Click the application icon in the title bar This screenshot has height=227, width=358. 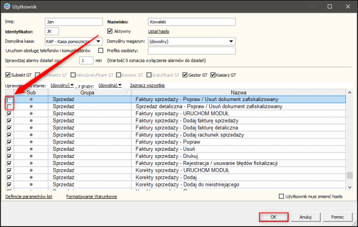pos(7,6)
